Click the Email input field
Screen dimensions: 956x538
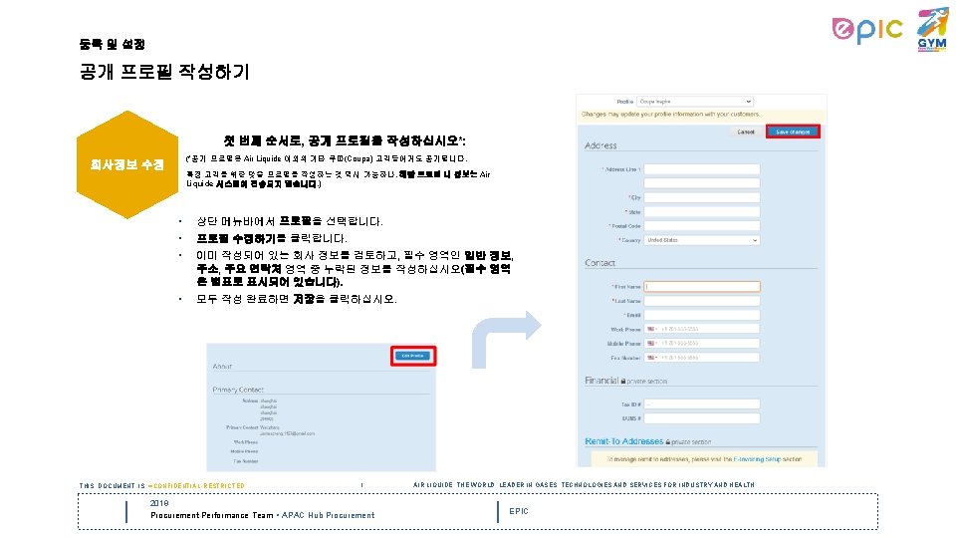tap(702, 315)
